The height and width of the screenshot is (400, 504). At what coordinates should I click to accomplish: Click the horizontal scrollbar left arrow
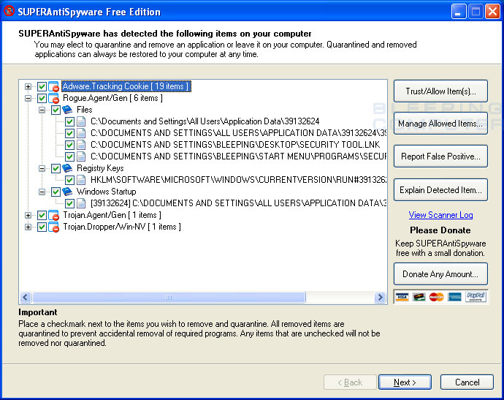coord(26,298)
